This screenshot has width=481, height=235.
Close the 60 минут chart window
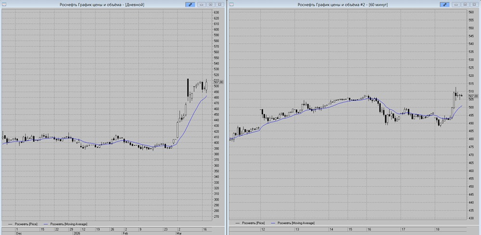[x=474, y=5]
